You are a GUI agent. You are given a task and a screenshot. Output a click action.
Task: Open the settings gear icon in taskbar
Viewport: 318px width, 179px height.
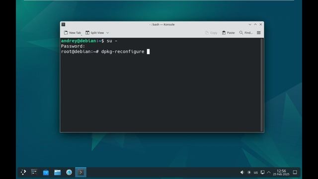(x=69, y=173)
